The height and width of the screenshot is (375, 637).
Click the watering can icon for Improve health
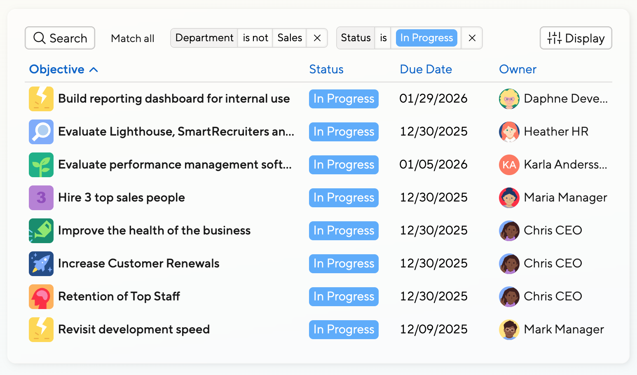[41, 231]
